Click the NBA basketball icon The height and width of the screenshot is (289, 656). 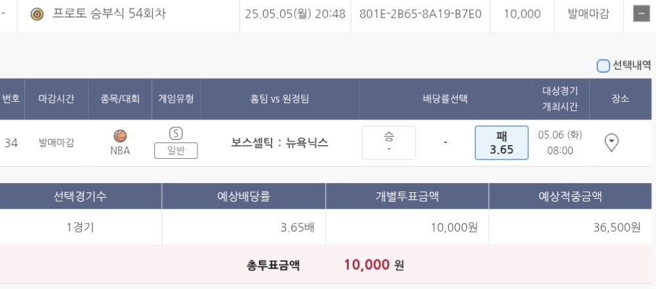click(x=120, y=136)
